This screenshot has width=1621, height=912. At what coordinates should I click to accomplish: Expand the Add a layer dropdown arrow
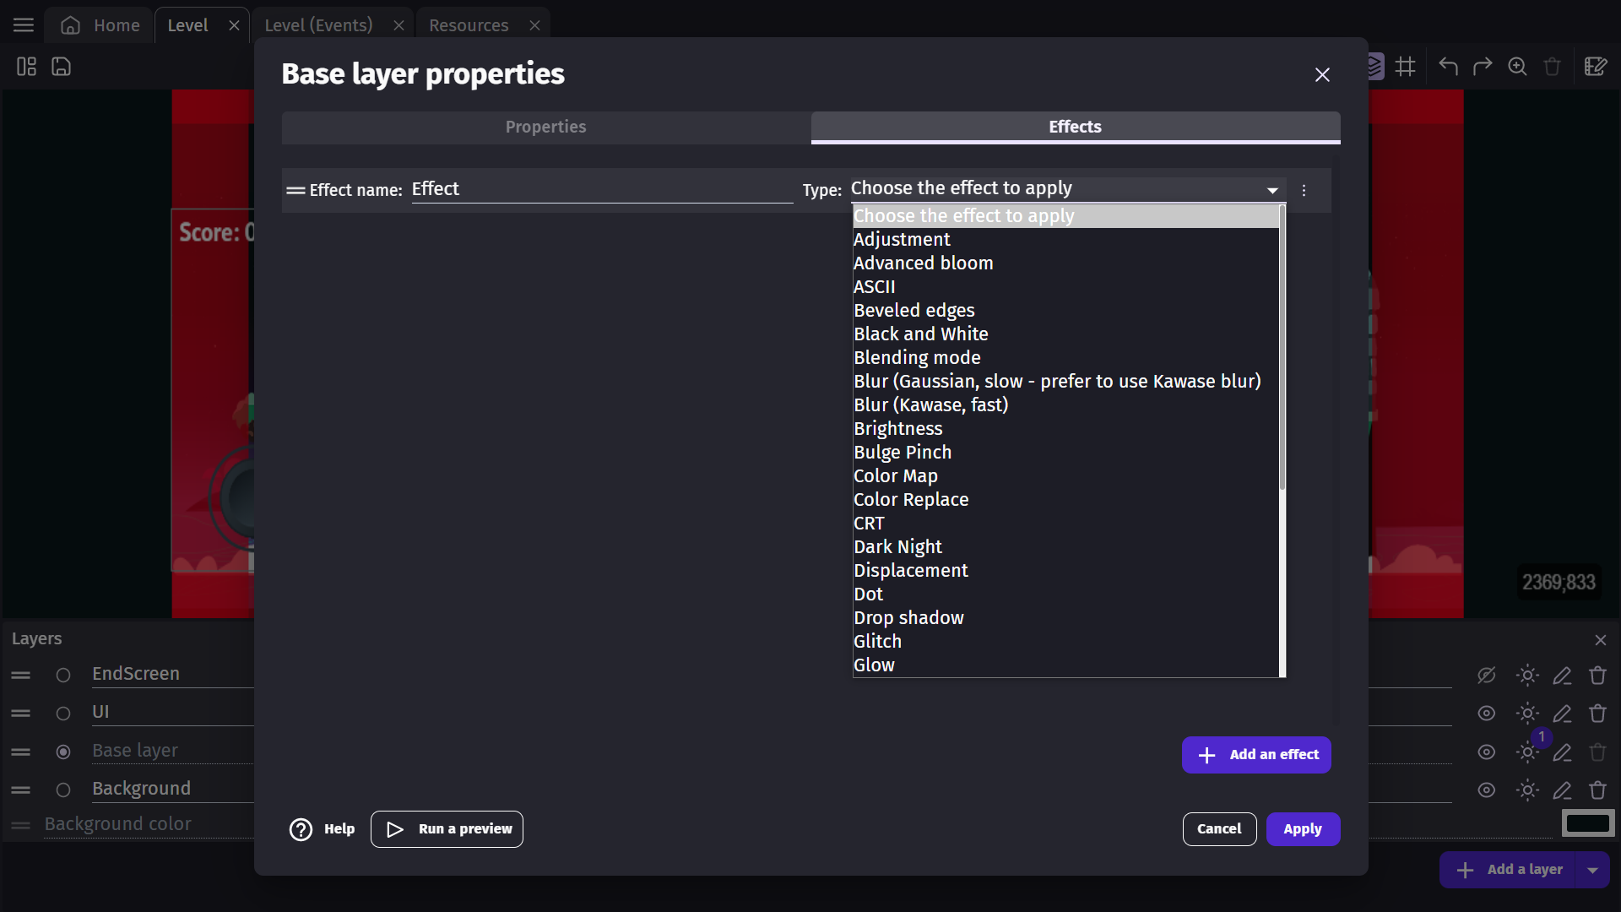click(1592, 870)
